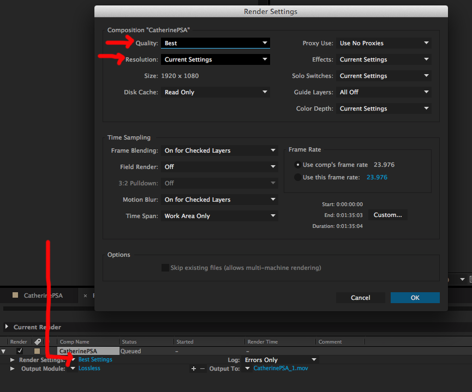Add an output module with plus icon
The height and width of the screenshot is (392, 472).
coord(194,369)
